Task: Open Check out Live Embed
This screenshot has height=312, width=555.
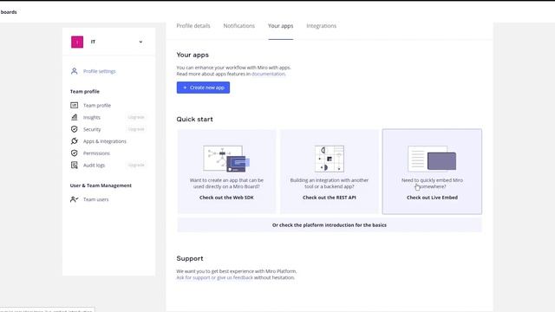Action: coord(432,198)
